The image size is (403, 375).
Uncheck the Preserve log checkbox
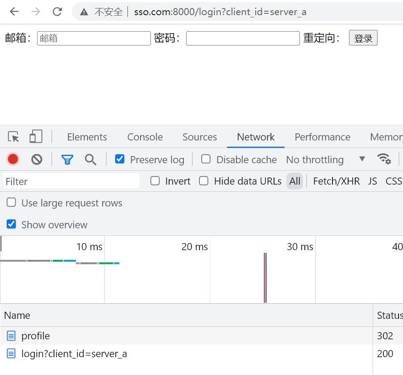[120, 159]
